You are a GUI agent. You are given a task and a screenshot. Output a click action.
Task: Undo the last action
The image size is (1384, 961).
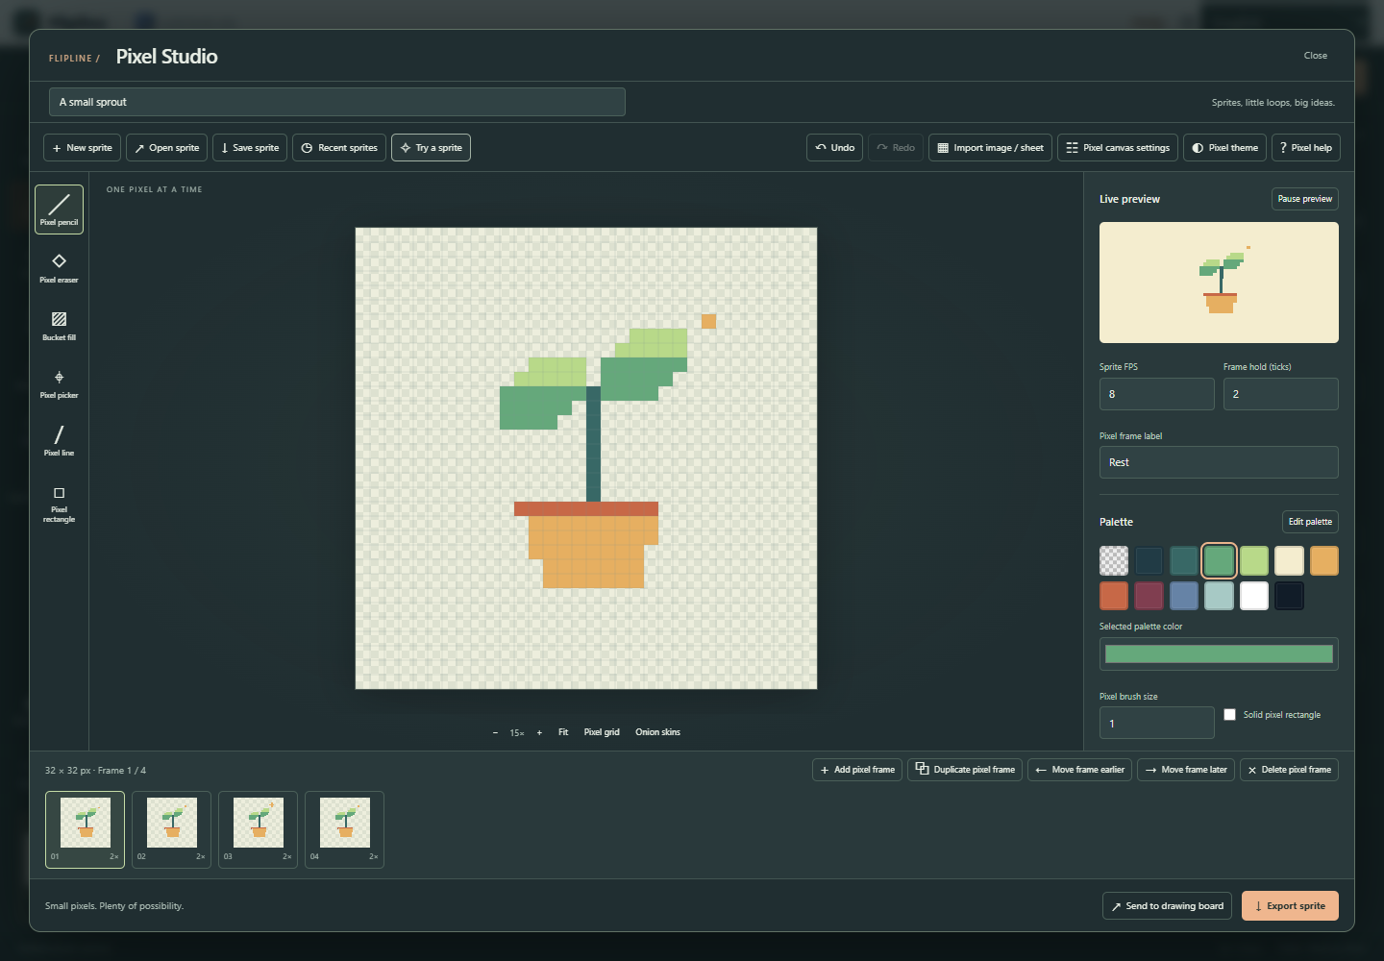[834, 148]
